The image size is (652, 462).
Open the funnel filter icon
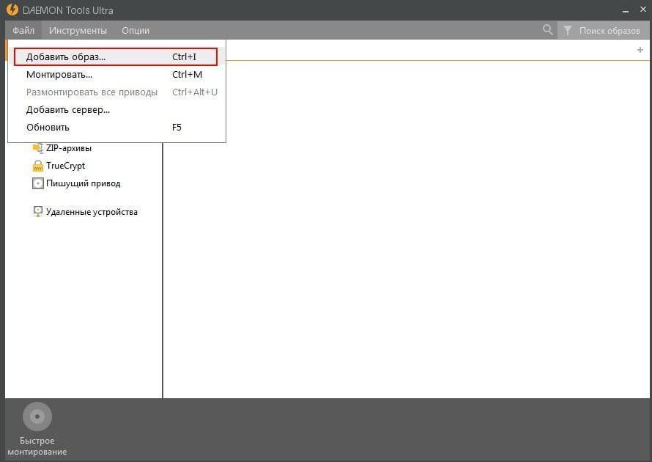(x=567, y=31)
